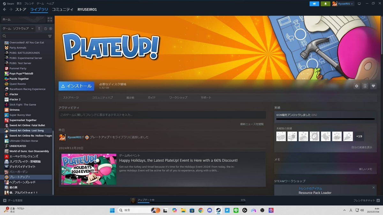Image resolution: width=383 pixels, height=215 pixels.
Task: Open the friends and chat icon
Action: point(378,200)
